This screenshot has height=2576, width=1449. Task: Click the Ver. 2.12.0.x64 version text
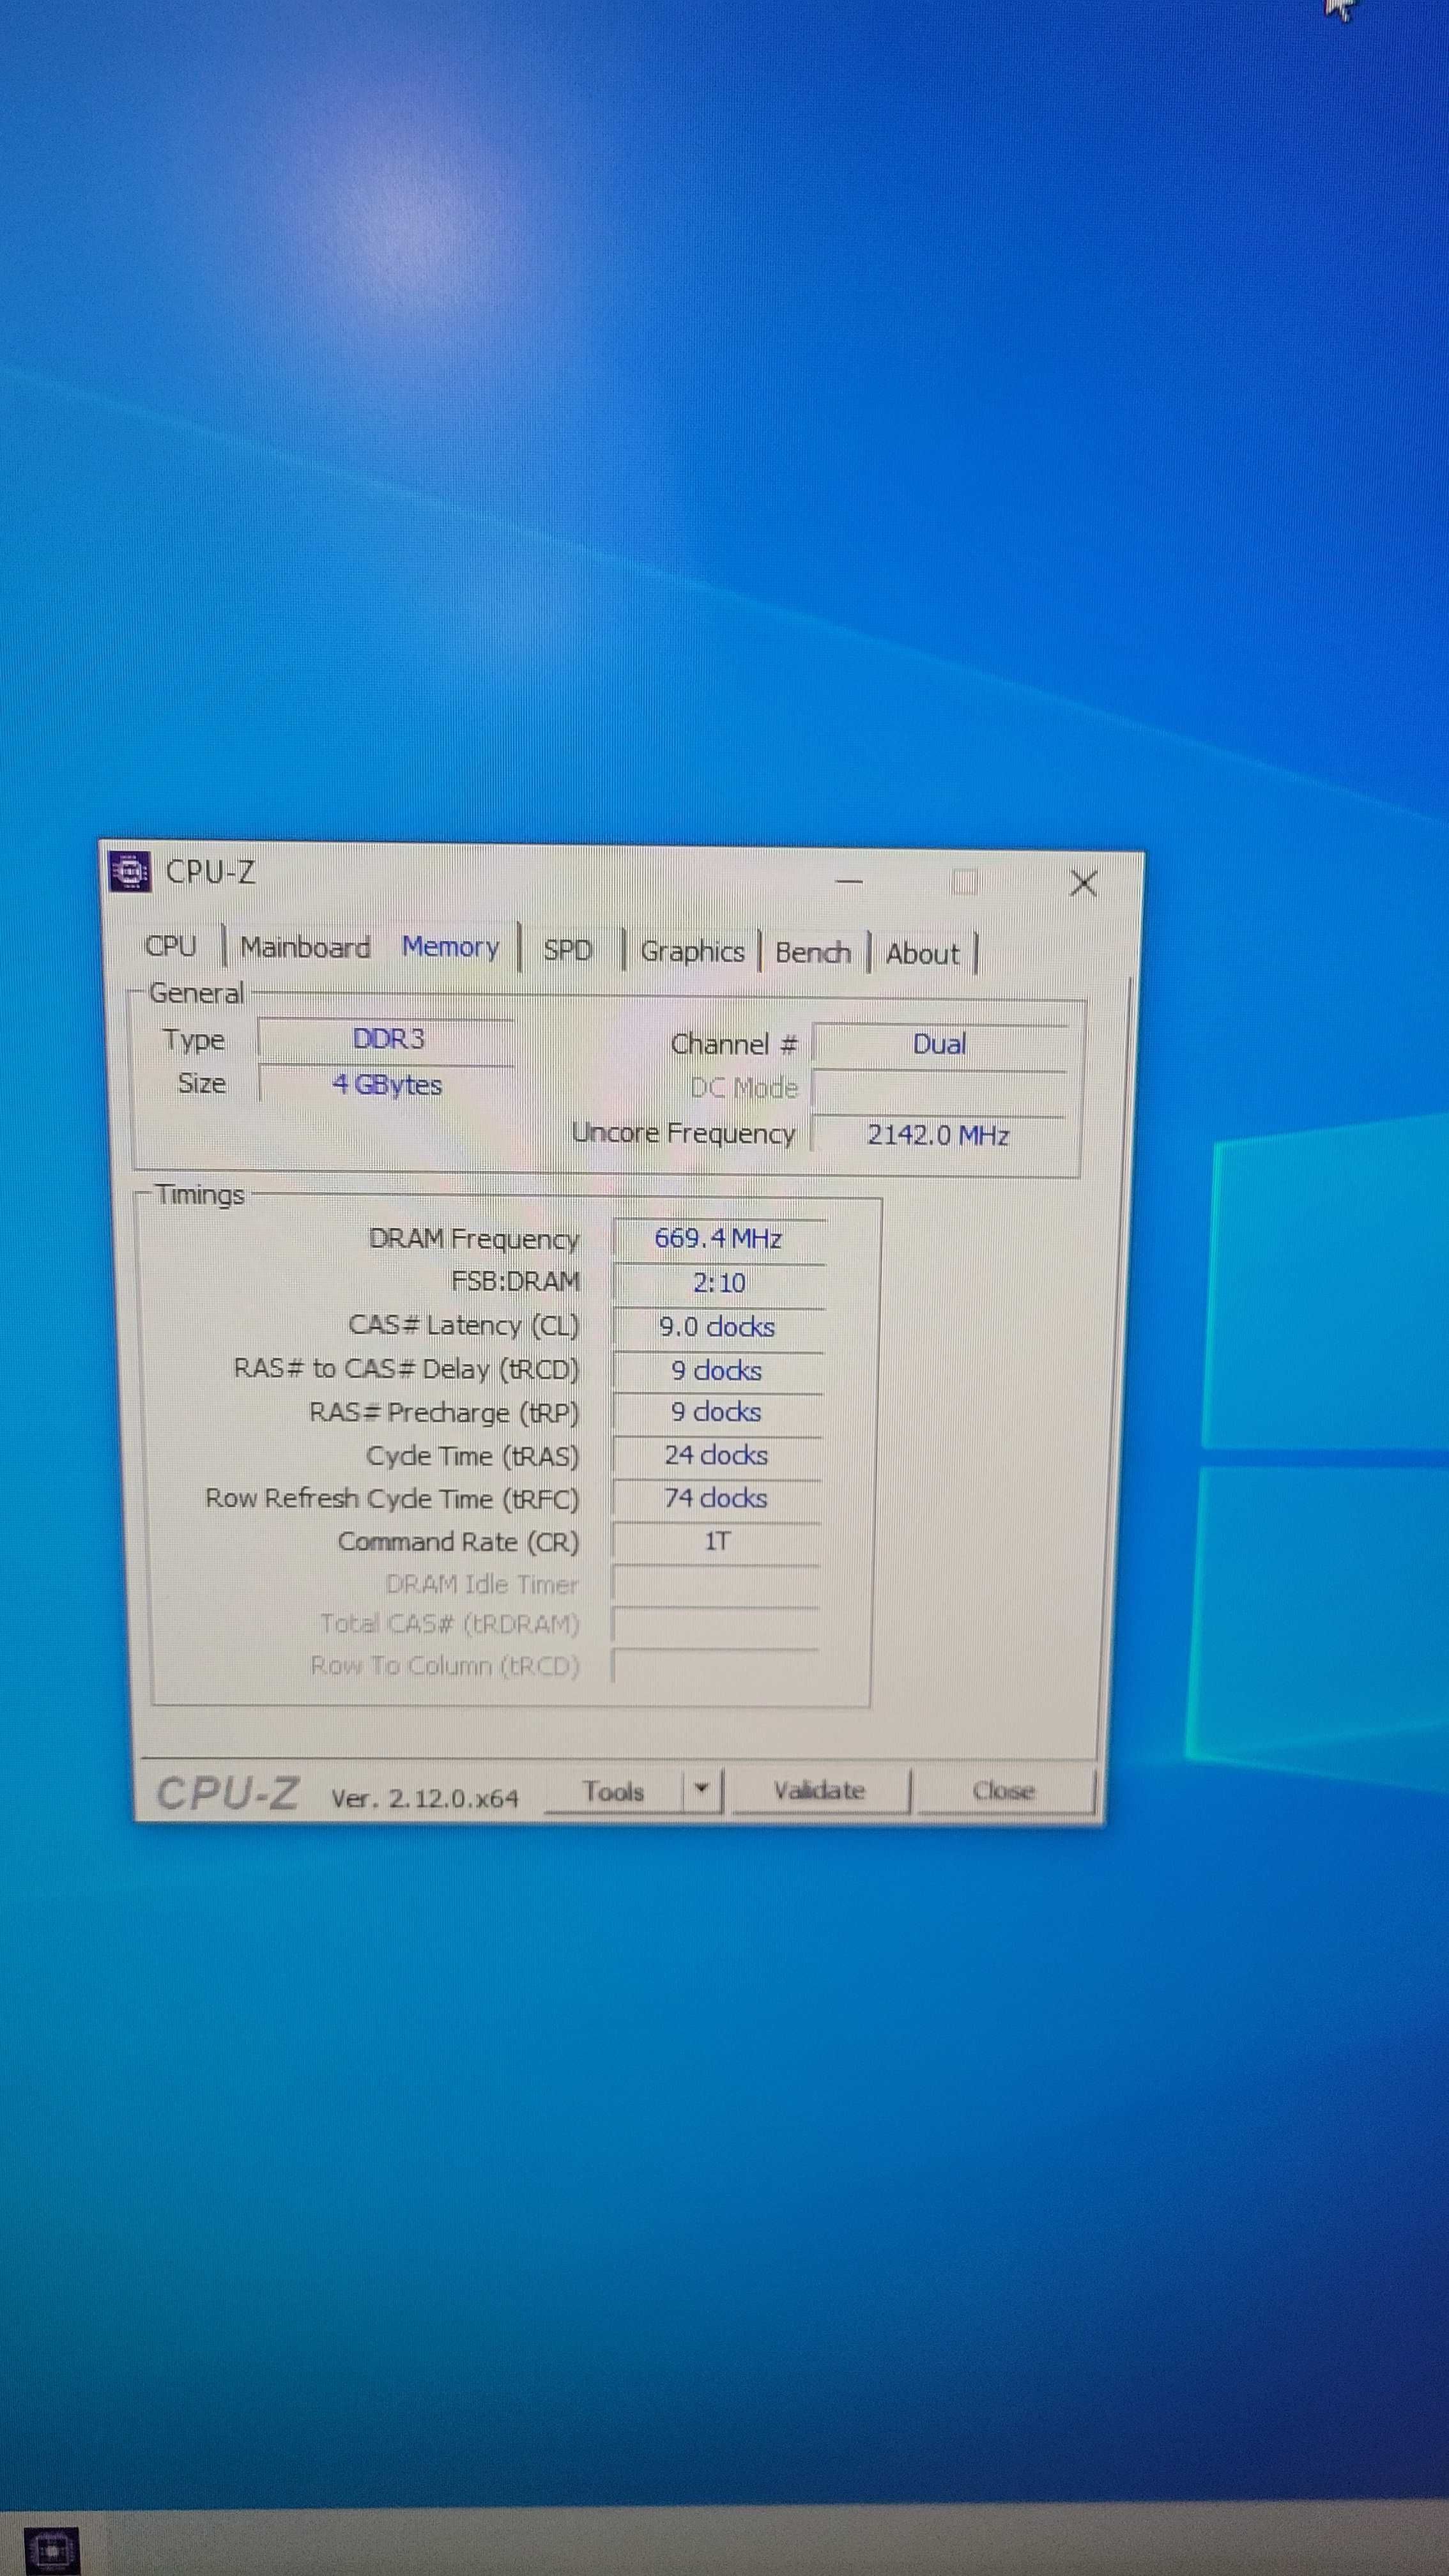tap(425, 1798)
